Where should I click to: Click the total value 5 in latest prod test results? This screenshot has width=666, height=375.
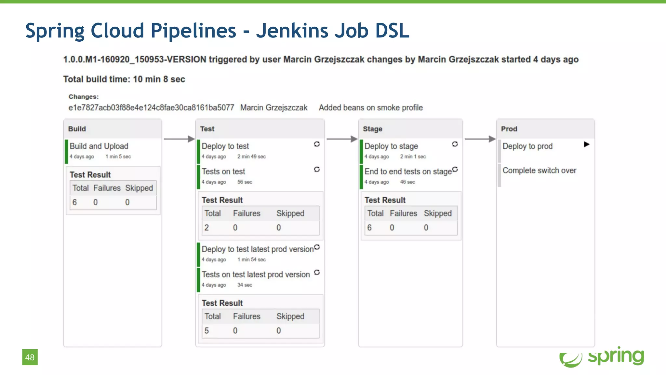pos(206,331)
